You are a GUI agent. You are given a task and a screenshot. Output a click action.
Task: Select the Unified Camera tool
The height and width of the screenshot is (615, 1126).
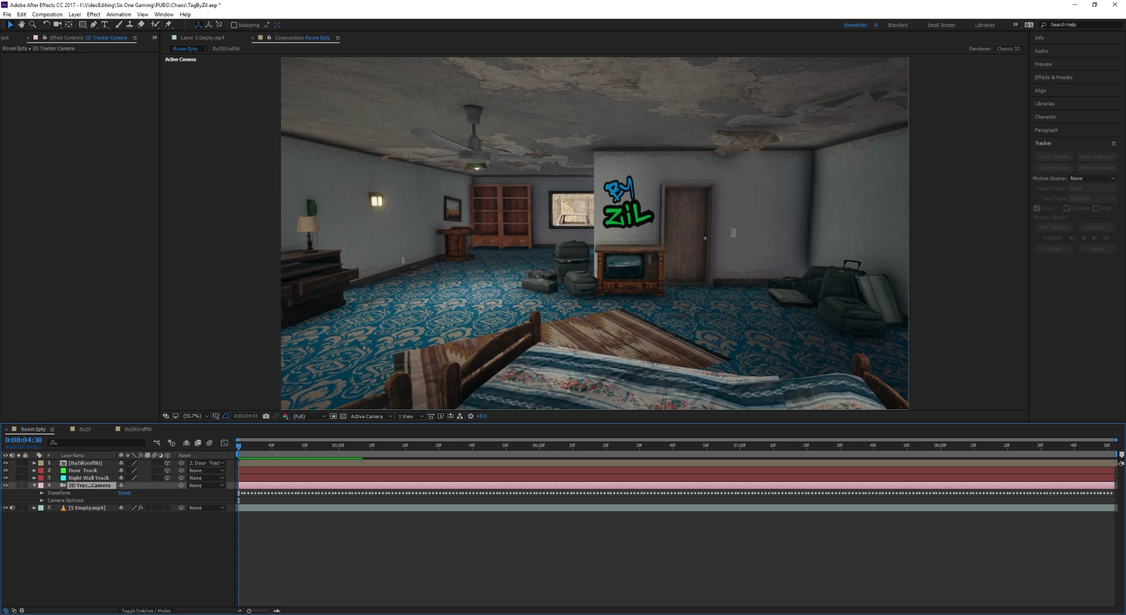[x=57, y=25]
